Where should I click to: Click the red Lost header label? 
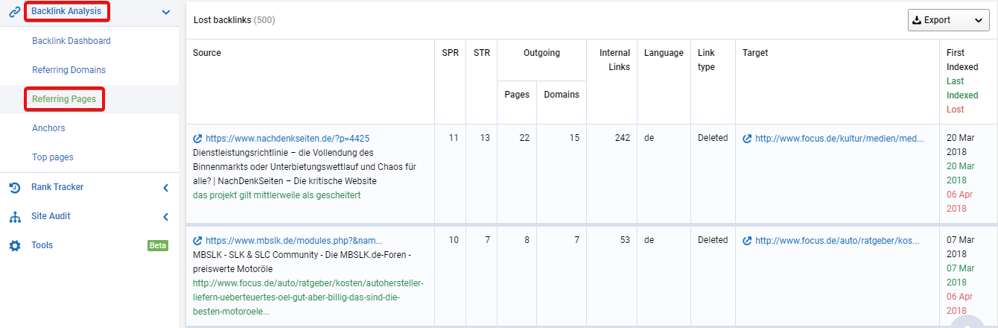pyautogui.click(x=955, y=110)
